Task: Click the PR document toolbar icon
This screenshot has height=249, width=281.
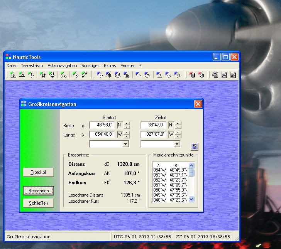Action: click(x=224, y=75)
